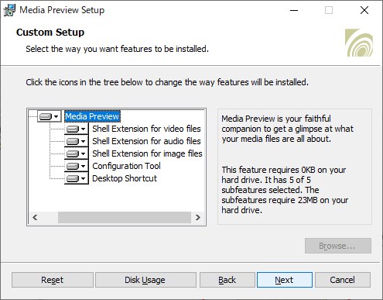Click the Reset button
Screen dimensions: 383x300
pyautogui.click(x=53, y=280)
